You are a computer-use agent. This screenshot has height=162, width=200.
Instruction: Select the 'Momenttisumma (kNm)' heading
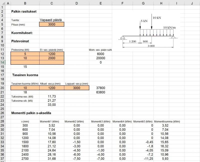pyautogui.click(x=167, y=122)
